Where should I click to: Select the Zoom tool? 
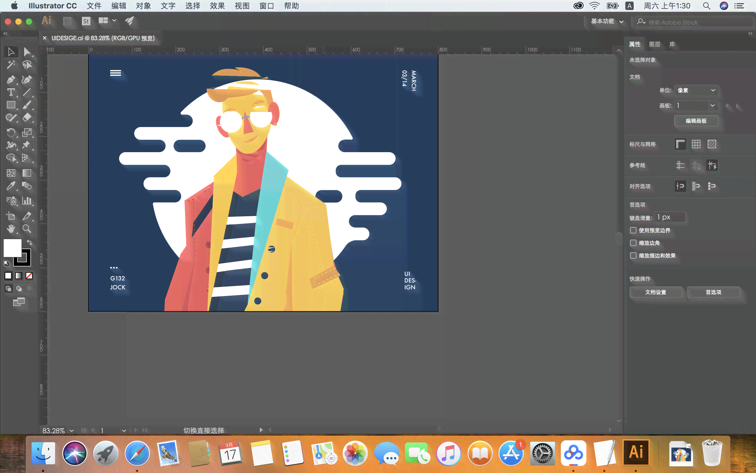27,229
